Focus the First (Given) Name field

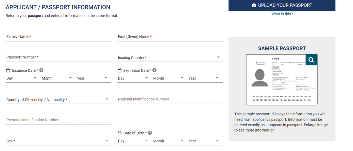point(170,37)
